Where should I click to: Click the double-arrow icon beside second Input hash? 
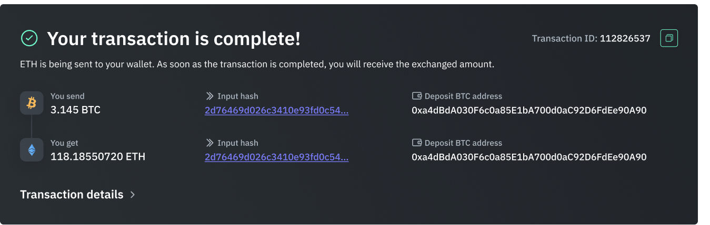(209, 143)
